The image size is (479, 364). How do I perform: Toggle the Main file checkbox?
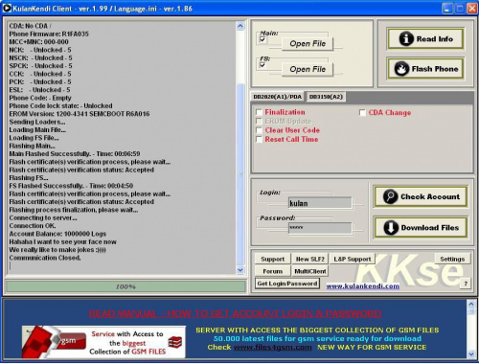point(262,39)
